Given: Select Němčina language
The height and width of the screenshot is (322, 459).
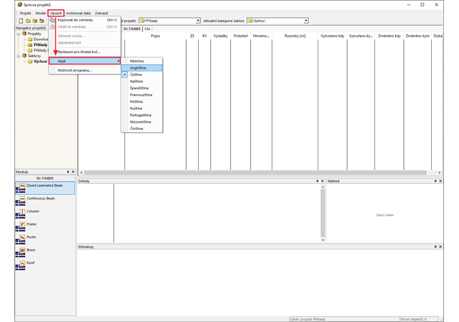Looking at the screenshot, I should 142,61.
